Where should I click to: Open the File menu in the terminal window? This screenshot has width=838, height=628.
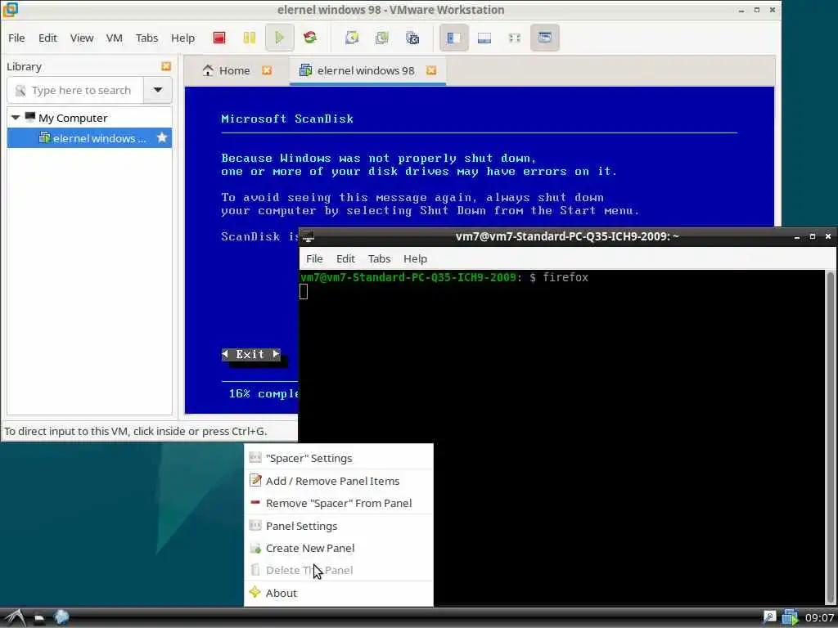point(314,258)
